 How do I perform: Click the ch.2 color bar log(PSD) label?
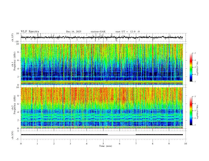198,112
